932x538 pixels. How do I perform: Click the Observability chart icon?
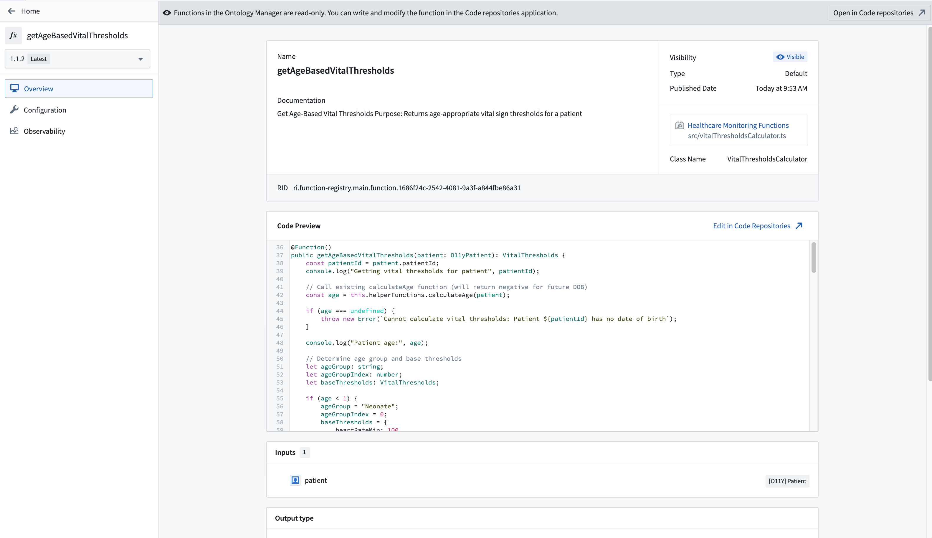(14, 131)
